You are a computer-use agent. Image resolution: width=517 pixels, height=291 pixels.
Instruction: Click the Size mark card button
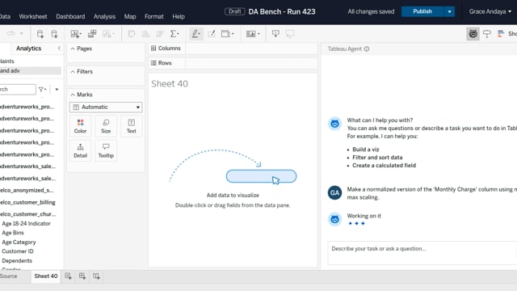106,126
